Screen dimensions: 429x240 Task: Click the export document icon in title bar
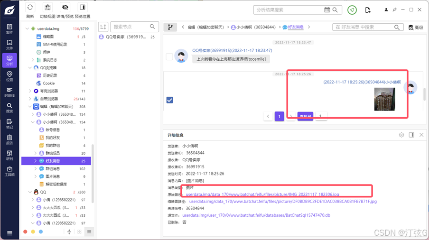click(368, 10)
